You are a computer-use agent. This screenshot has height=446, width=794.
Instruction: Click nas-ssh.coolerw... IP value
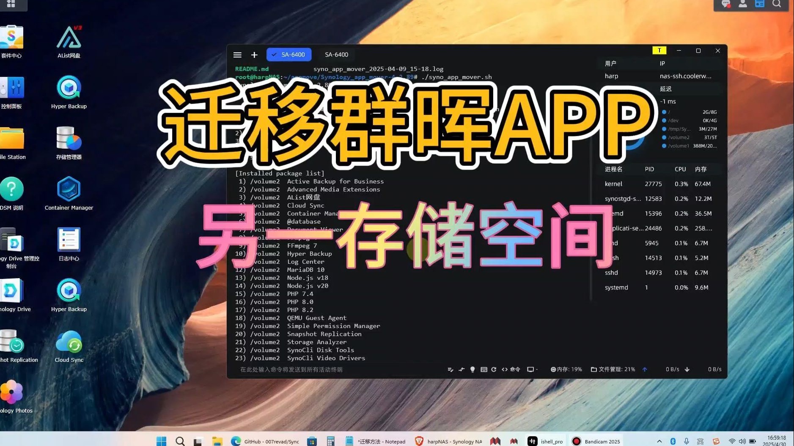[x=685, y=76]
